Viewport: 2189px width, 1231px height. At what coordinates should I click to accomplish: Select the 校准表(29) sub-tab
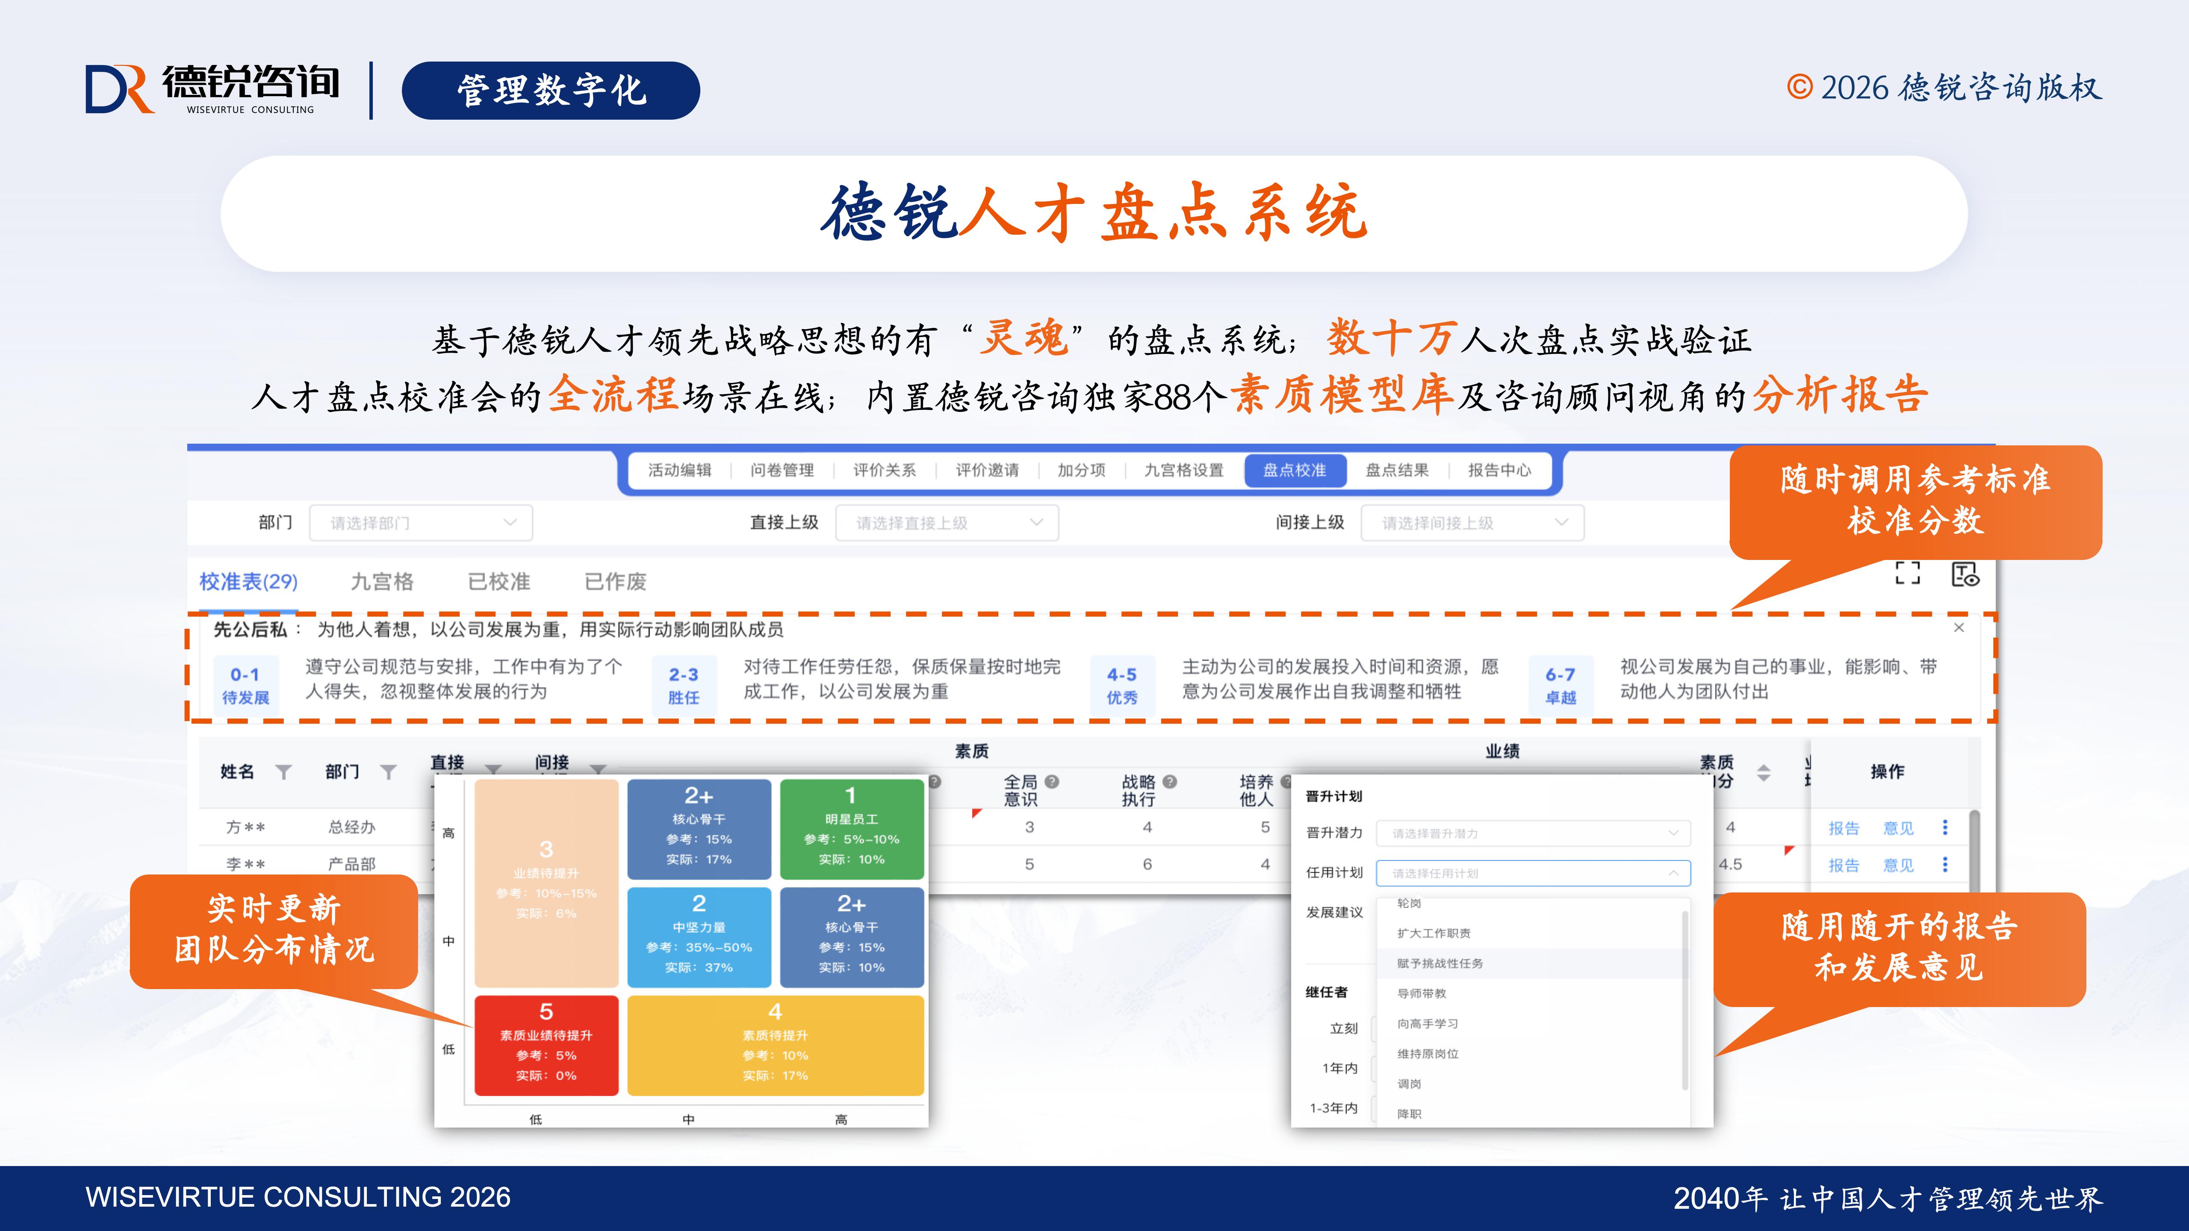[x=248, y=582]
